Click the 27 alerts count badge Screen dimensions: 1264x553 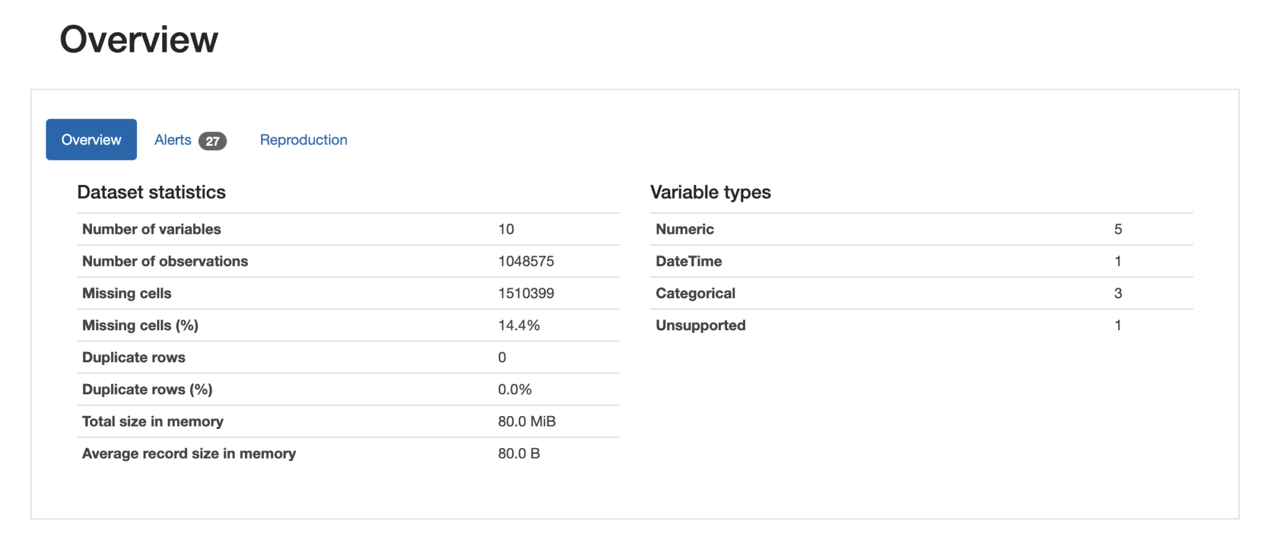[212, 141]
